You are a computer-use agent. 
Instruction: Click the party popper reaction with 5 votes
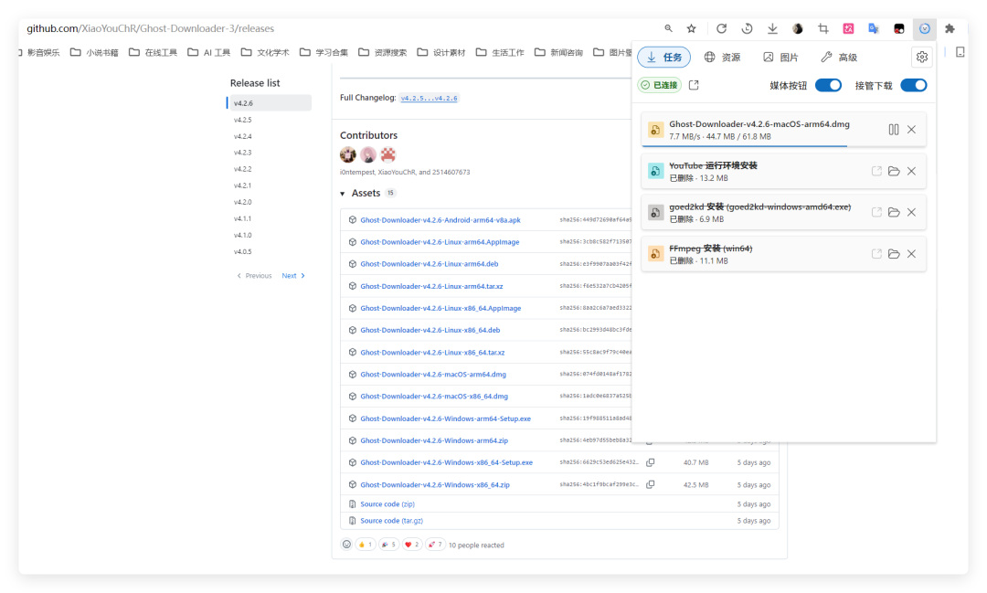click(x=388, y=545)
